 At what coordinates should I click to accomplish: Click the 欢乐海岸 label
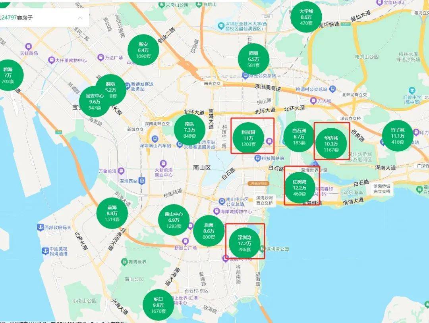pyautogui.click(x=353, y=193)
